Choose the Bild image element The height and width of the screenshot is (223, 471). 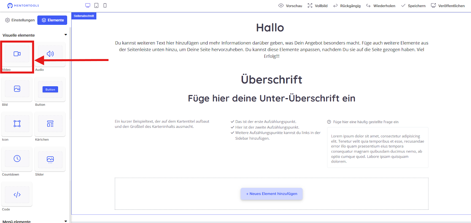17,89
